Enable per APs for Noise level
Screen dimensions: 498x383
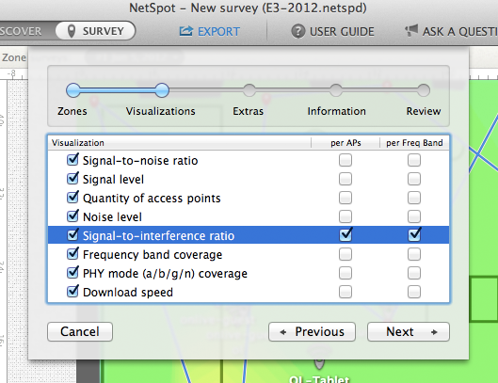(x=345, y=216)
